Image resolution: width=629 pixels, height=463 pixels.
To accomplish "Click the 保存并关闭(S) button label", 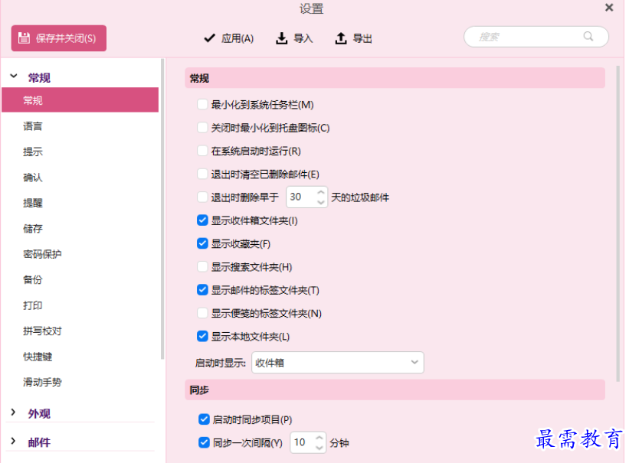I will 66,38.
